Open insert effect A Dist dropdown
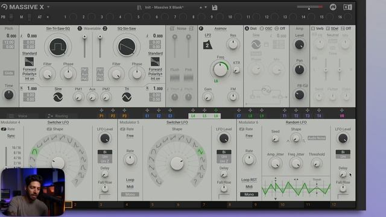386x217 pixels. (x=253, y=28)
